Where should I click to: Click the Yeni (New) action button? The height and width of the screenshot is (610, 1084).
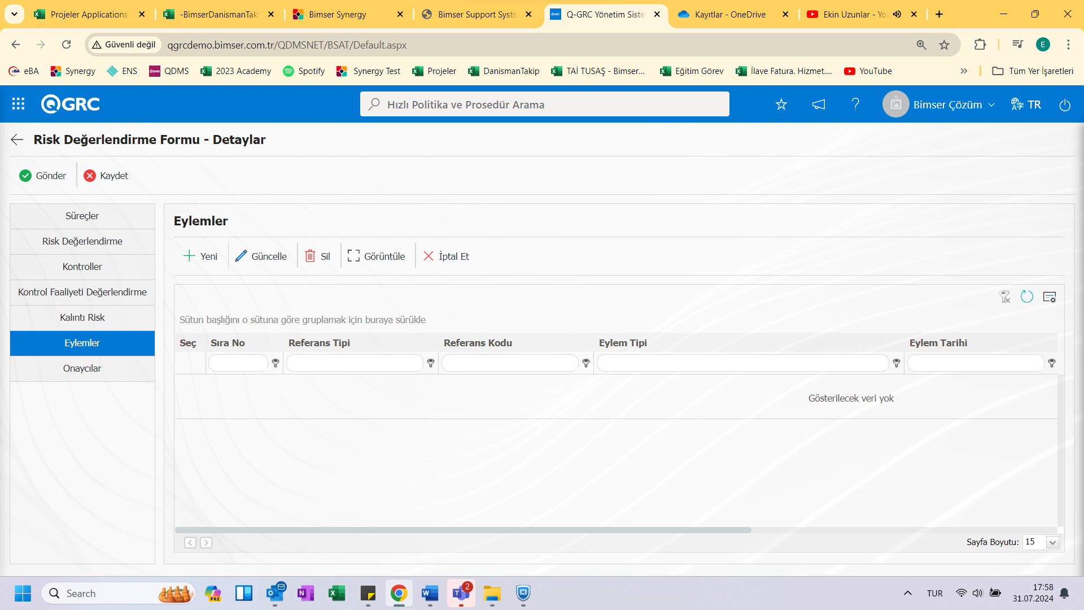[201, 255]
